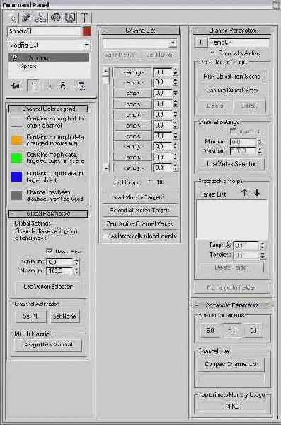
Task: Open the Hierarchy panel tab
Action: [x=41, y=18]
